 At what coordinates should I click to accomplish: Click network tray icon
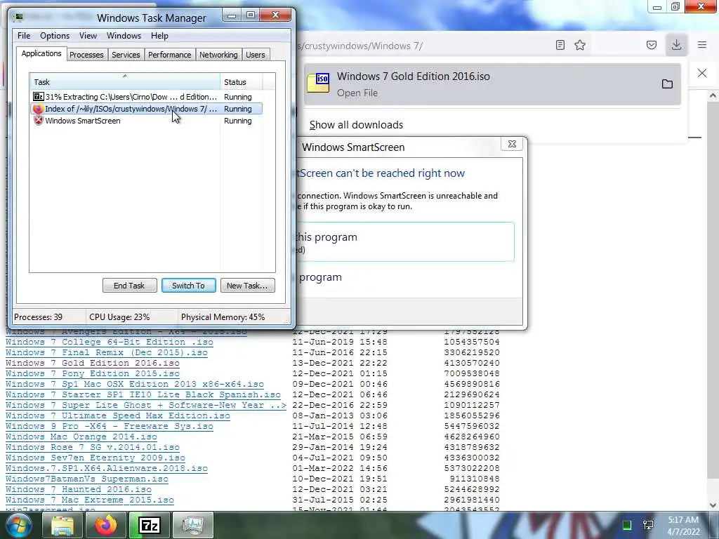(648, 525)
